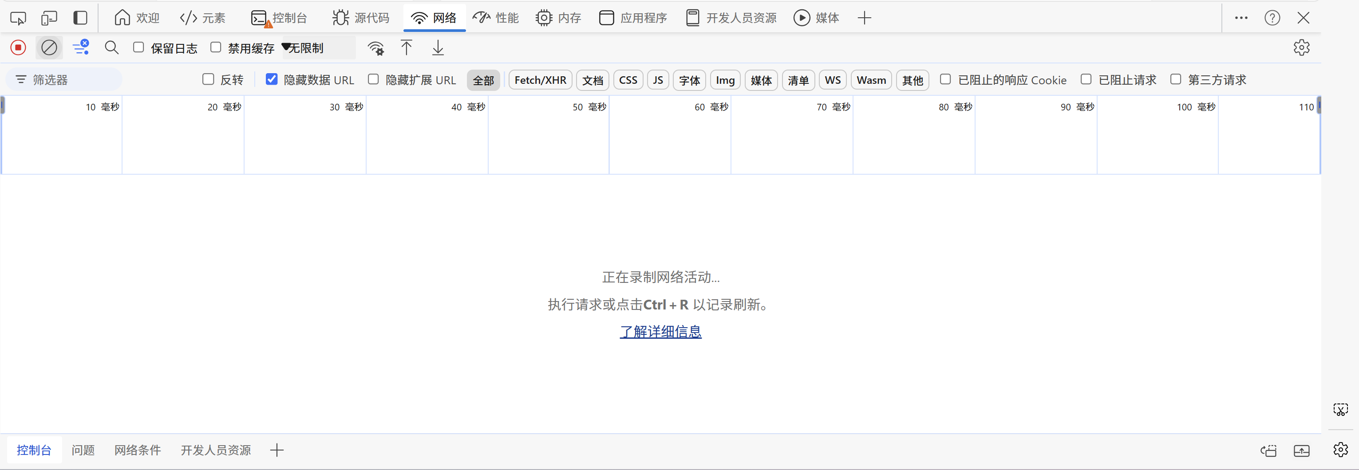Click the red stop recording network log icon
The height and width of the screenshot is (470, 1359).
click(x=18, y=48)
